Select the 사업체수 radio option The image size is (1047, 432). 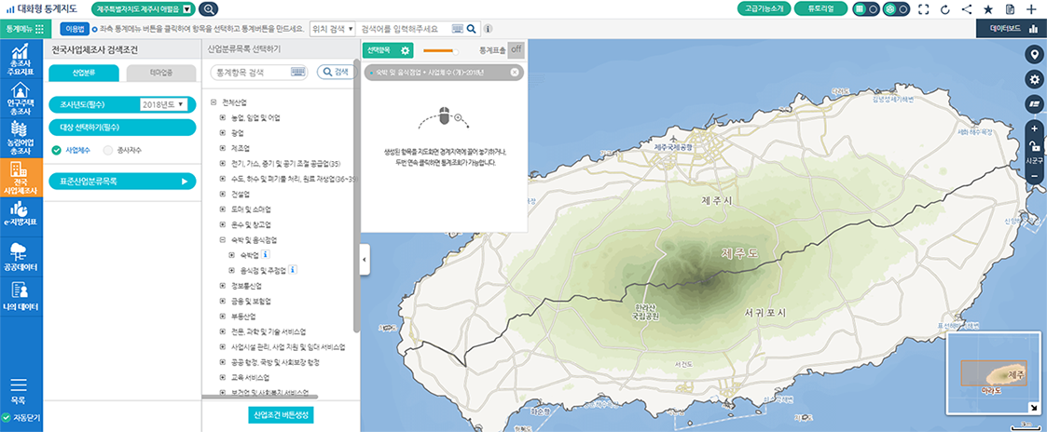click(x=56, y=151)
